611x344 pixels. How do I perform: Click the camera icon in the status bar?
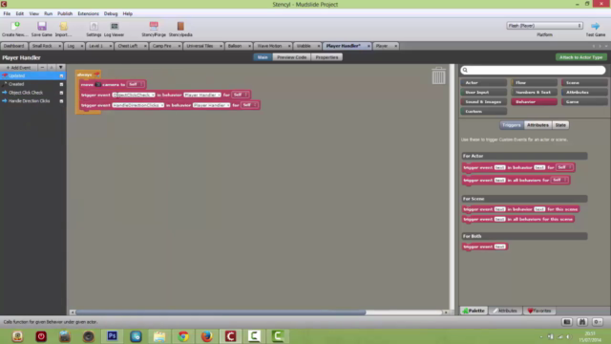[567, 322]
